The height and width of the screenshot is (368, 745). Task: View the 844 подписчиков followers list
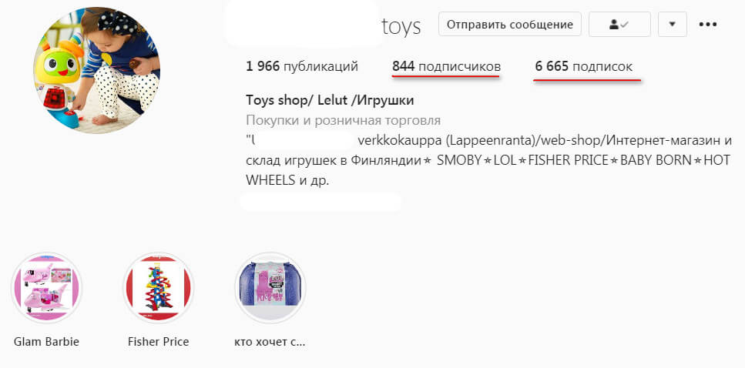[446, 66]
